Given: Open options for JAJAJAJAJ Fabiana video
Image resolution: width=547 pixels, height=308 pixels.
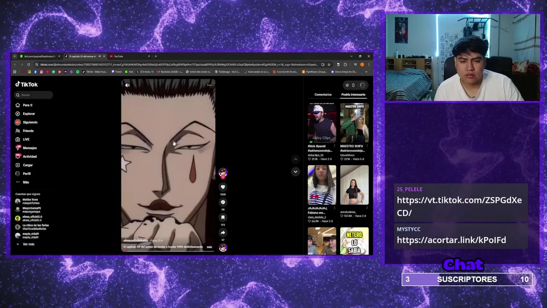Looking at the screenshot, I should [x=334, y=208].
